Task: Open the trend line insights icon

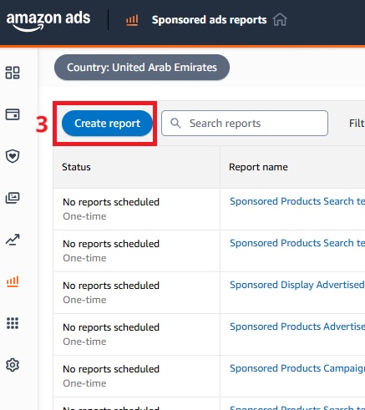Action: point(13,240)
